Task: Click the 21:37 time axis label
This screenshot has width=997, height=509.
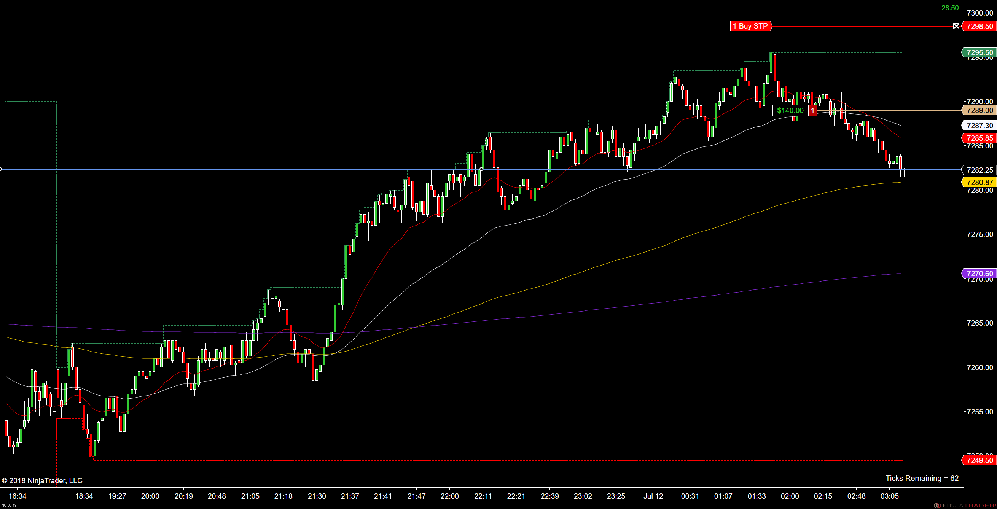Action: (x=350, y=496)
